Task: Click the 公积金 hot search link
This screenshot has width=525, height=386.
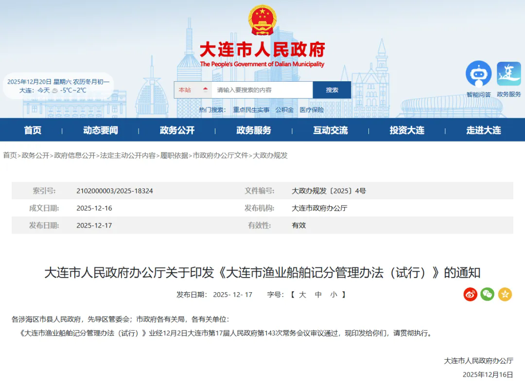Action: pyautogui.click(x=284, y=110)
